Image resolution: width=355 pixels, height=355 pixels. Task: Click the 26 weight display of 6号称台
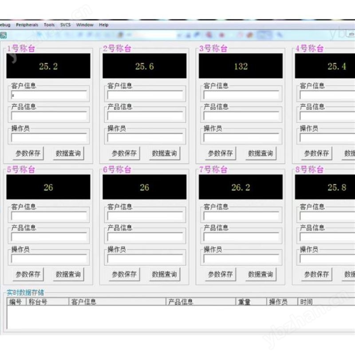145,187
